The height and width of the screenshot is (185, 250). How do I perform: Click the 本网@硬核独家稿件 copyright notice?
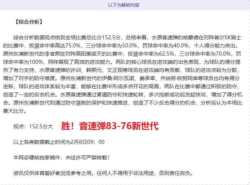[x=61, y=158]
